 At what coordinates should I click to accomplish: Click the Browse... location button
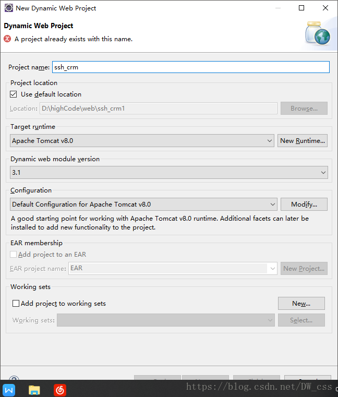pos(304,109)
